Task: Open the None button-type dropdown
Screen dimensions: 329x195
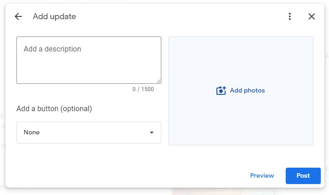Action: click(89, 133)
